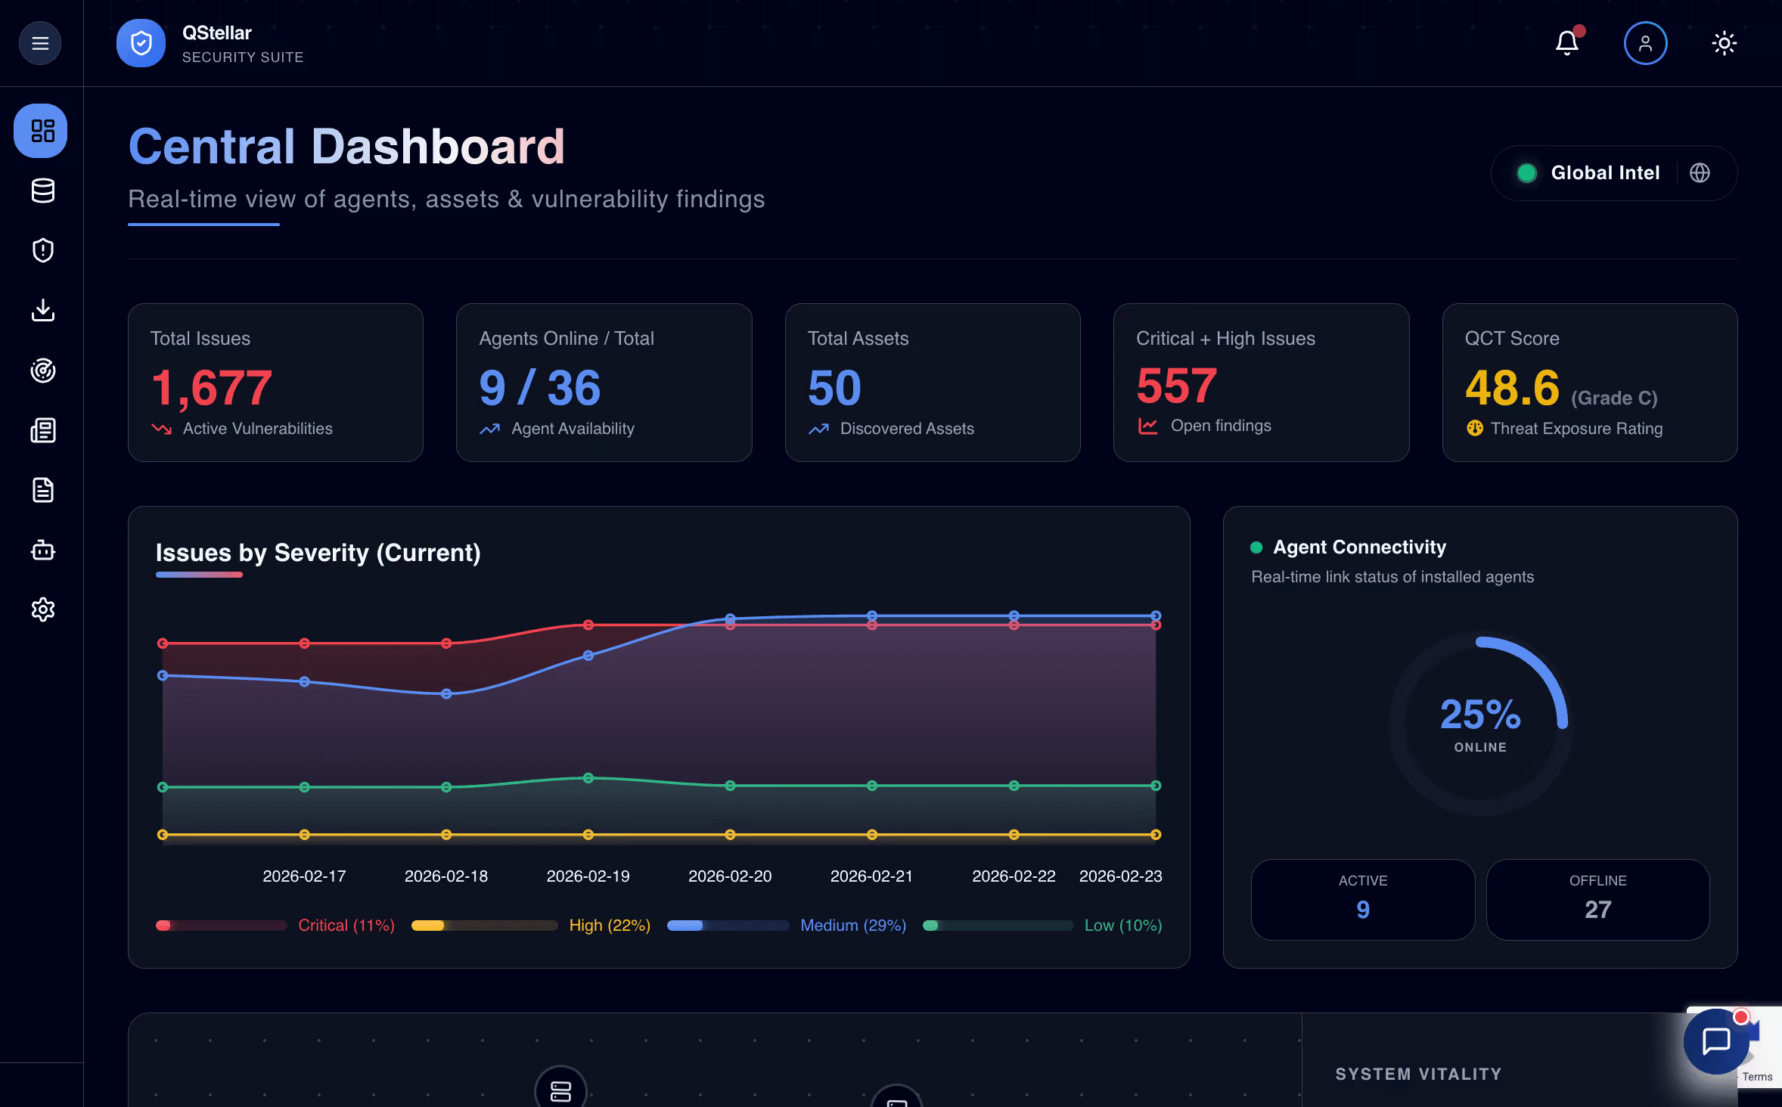Screen dimensions: 1782x1107
Task: Click the Critical (11%) severity bar
Action: point(221,926)
